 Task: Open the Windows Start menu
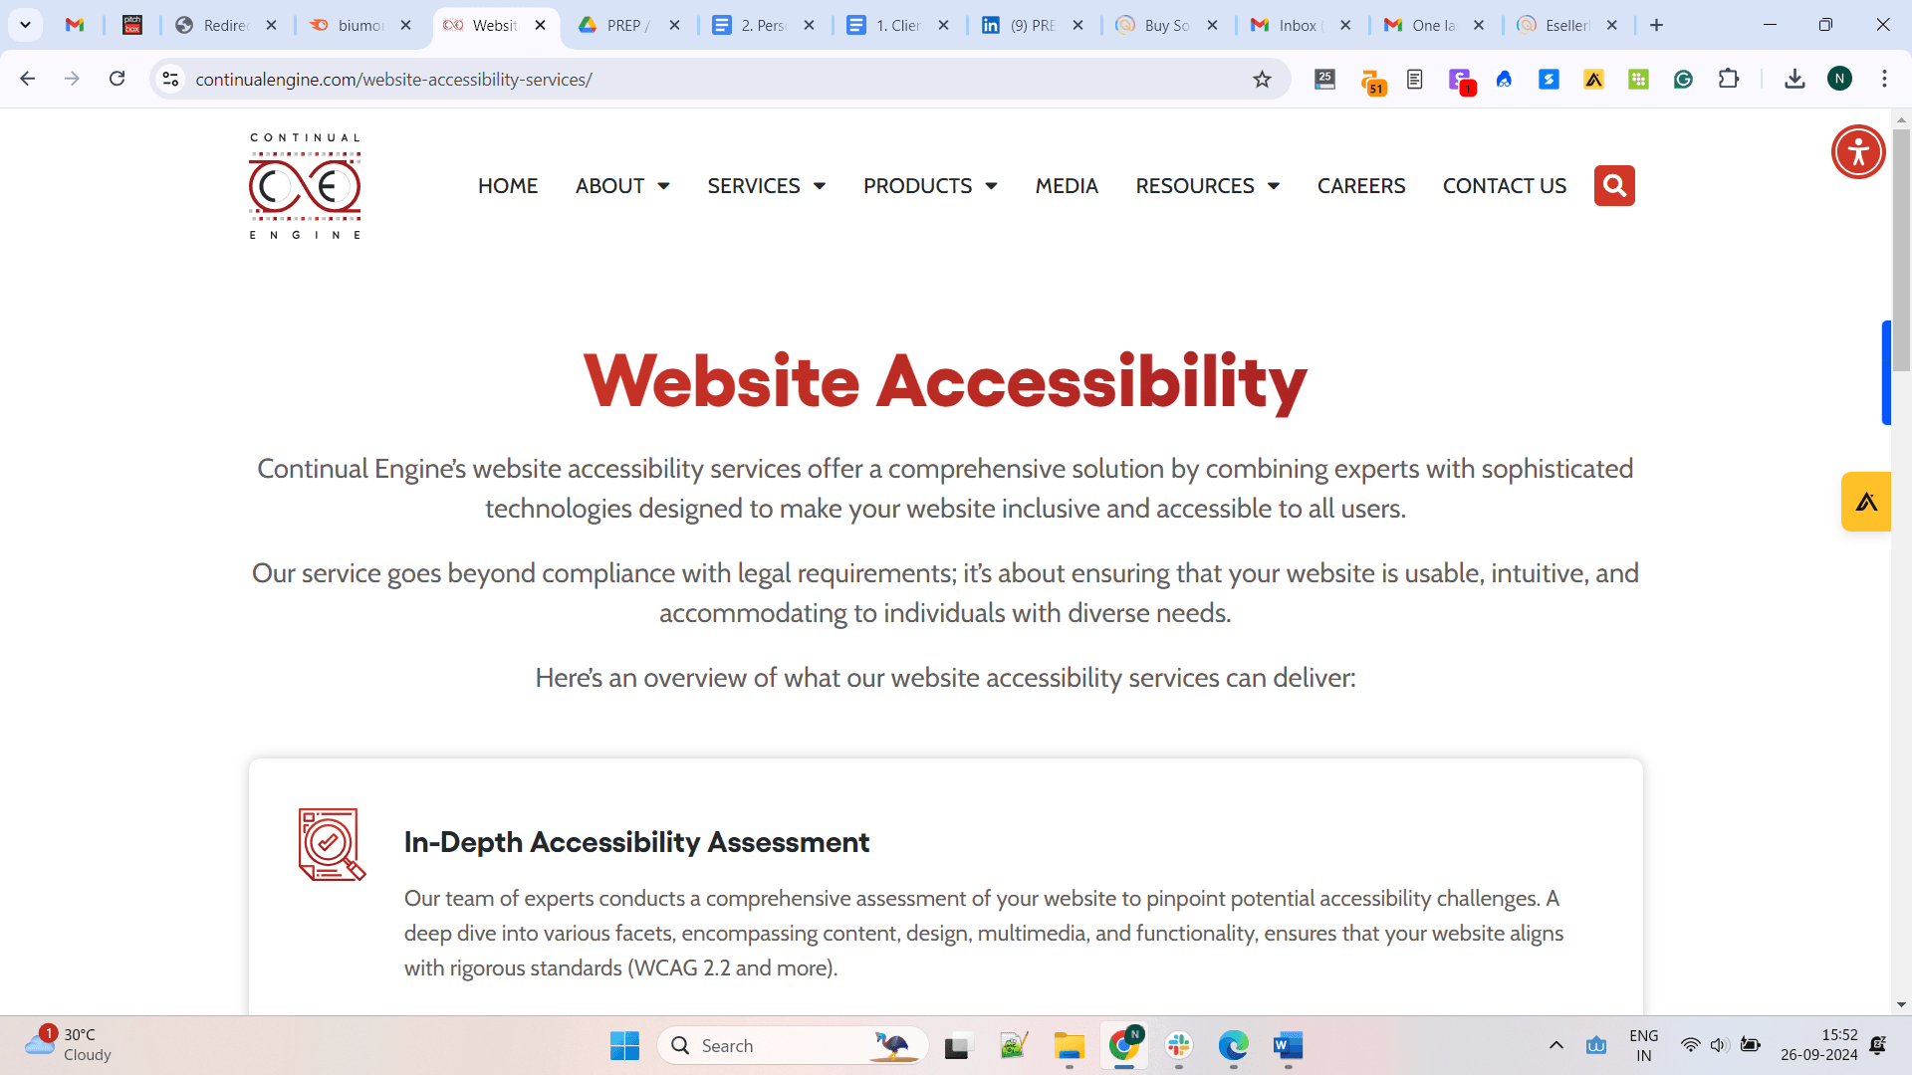pos(624,1045)
